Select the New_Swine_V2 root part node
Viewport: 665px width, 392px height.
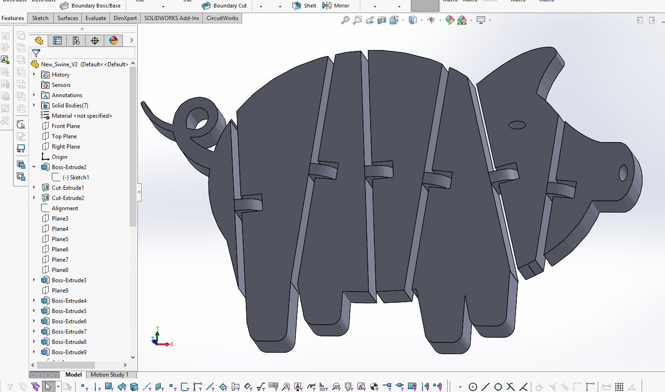pyautogui.click(x=79, y=64)
